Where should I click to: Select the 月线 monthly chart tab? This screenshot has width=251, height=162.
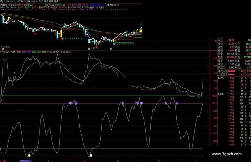pyautogui.click(x=51, y=1)
